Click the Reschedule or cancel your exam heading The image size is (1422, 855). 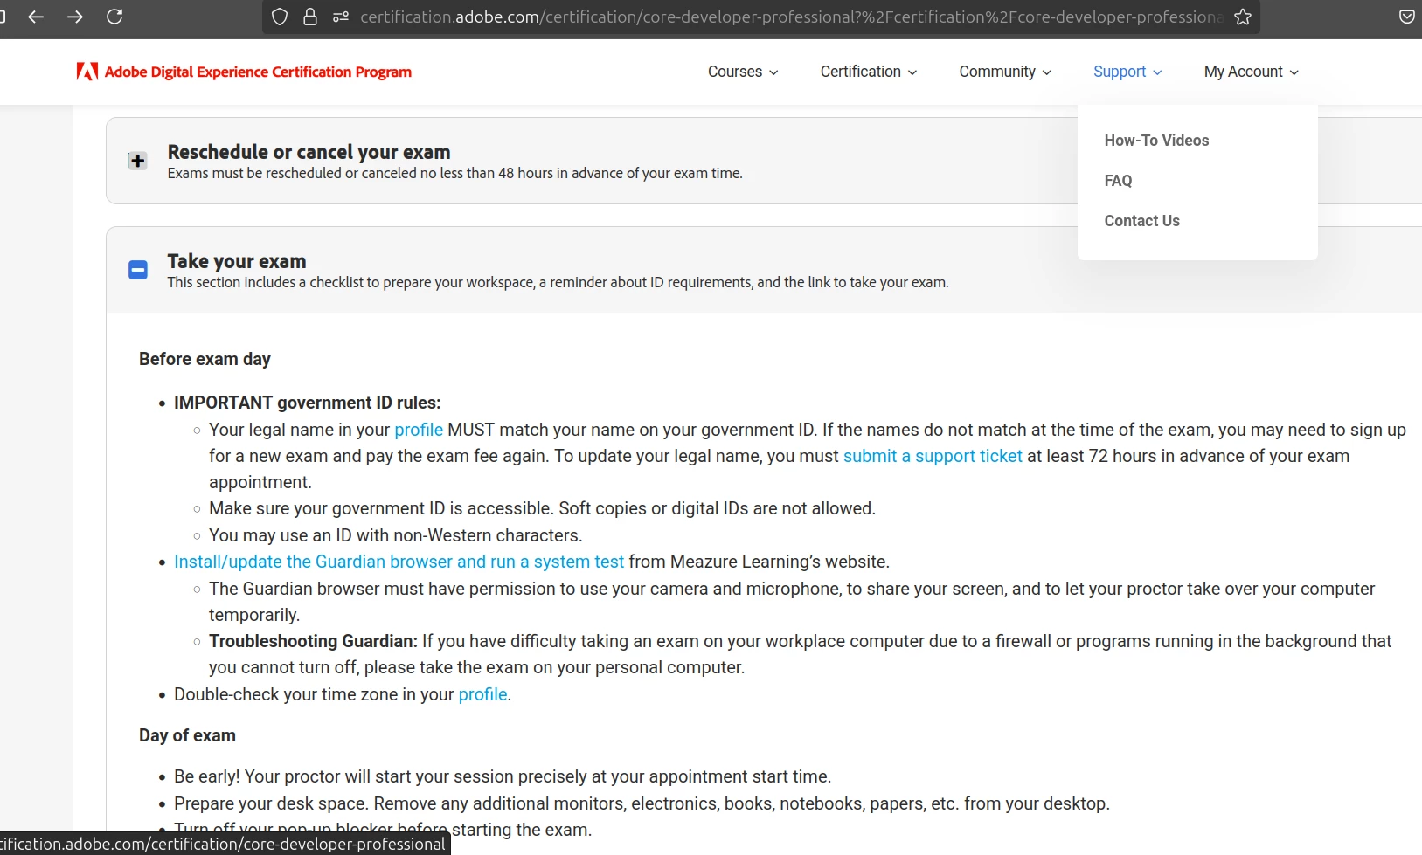click(x=309, y=152)
